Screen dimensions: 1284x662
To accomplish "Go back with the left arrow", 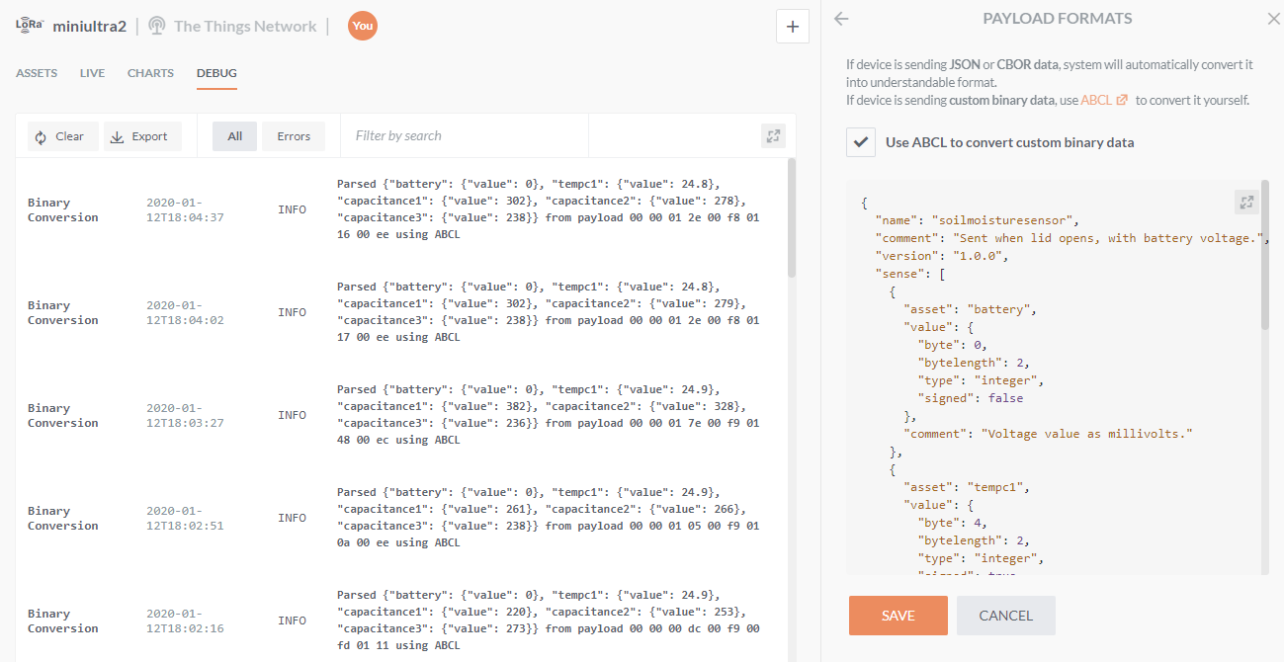I will pos(841,19).
